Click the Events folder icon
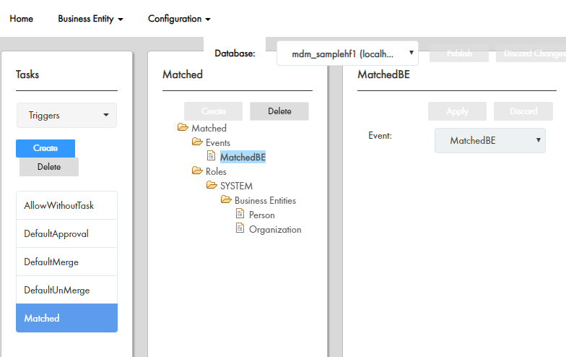The height and width of the screenshot is (357, 566). pos(198,142)
